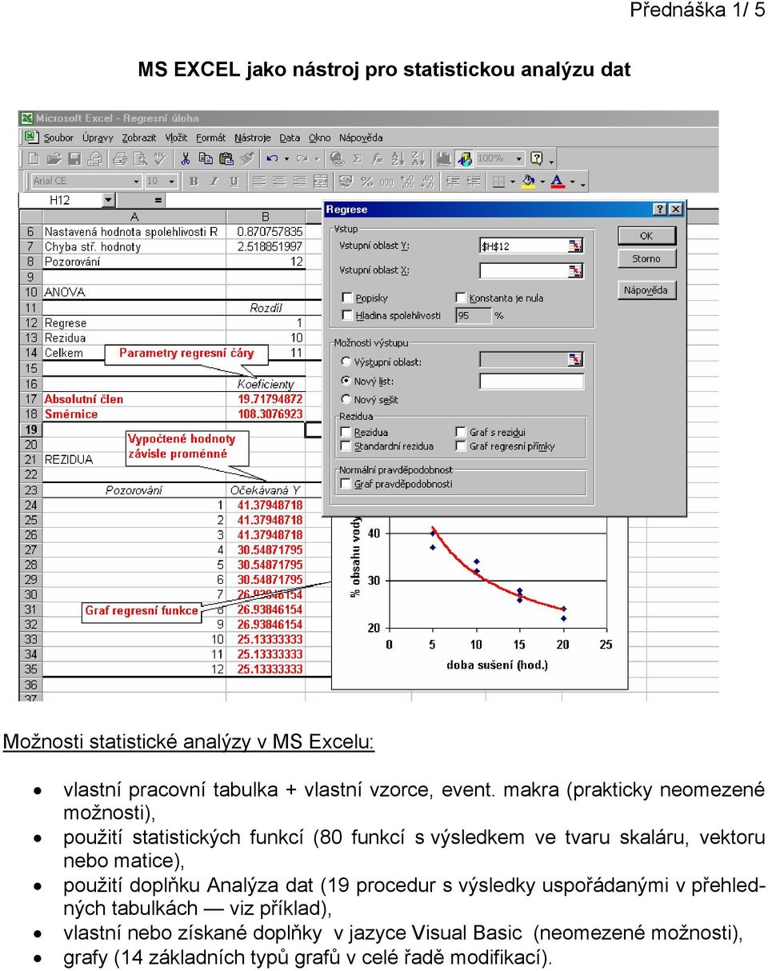Open the Font Color dropdown arrow
768x971 pixels.
(572, 182)
